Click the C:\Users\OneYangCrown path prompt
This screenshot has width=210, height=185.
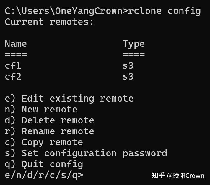click(x=64, y=11)
